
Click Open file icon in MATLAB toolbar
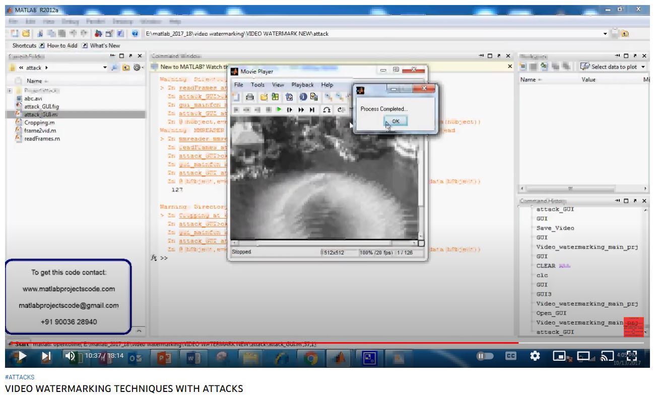pos(26,34)
